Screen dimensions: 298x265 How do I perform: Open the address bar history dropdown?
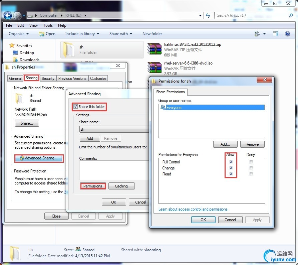click(200, 15)
